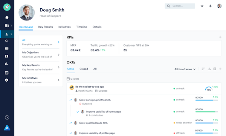Open notifications bell icon
Screen dimensions: 226x136
pos(211,6)
